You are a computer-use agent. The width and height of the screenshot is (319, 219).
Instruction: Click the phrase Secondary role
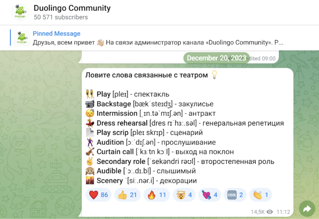[121, 161]
